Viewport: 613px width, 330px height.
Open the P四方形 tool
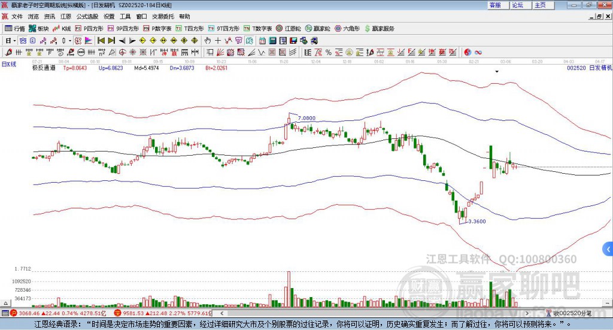[x=89, y=29]
